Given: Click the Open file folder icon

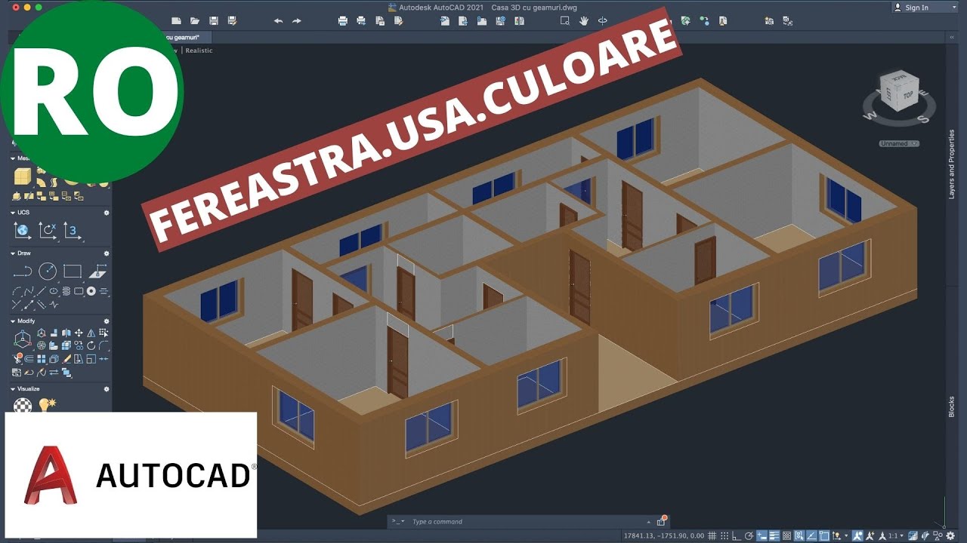Looking at the screenshot, I should point(195,21).
